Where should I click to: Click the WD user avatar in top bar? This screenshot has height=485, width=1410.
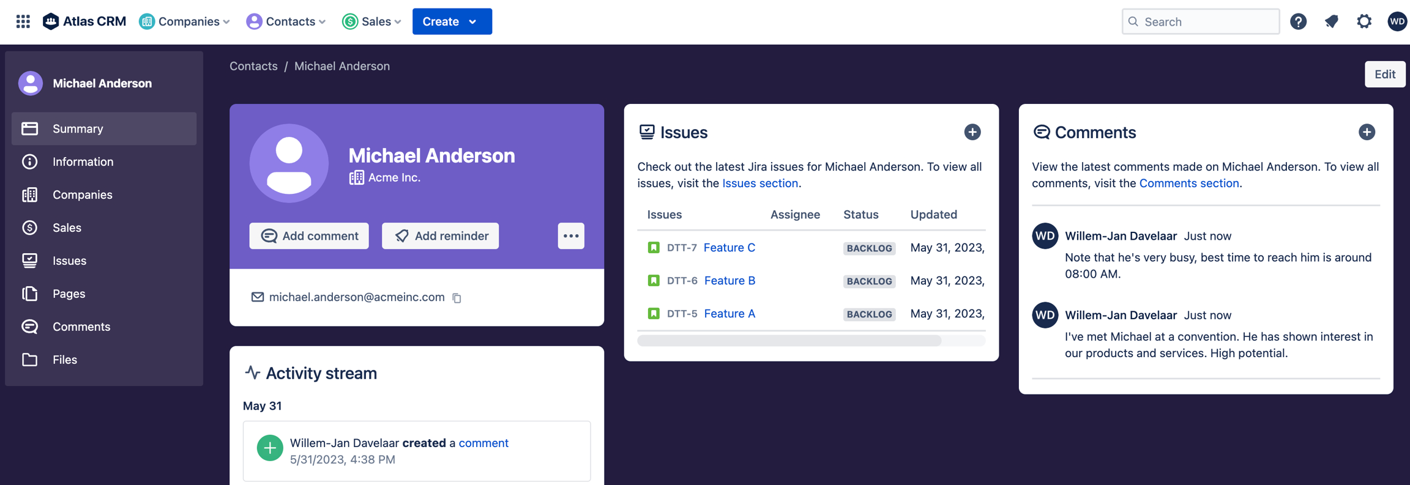1397,21
